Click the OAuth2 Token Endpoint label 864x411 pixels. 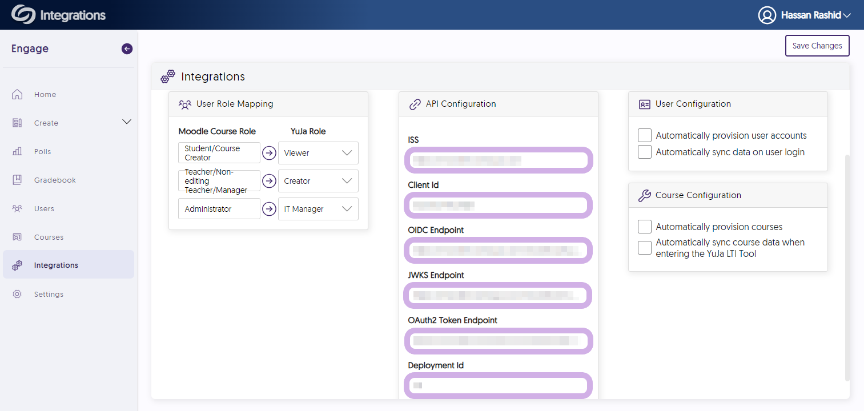point(452,320)
